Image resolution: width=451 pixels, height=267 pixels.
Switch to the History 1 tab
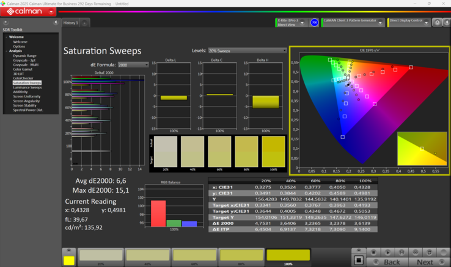[71, 23]
